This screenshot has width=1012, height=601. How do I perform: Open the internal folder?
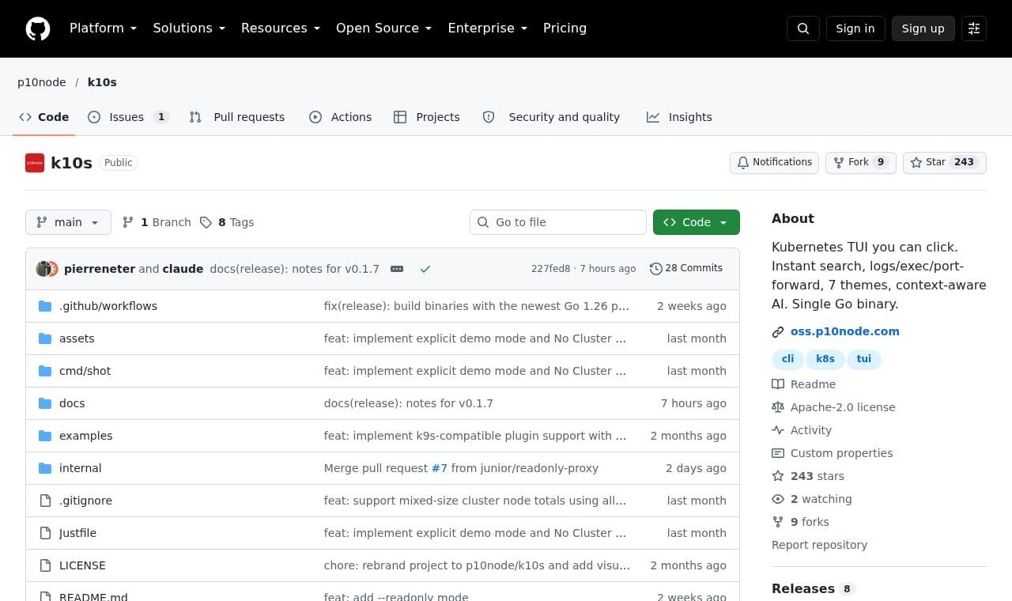tap(81, 468)
